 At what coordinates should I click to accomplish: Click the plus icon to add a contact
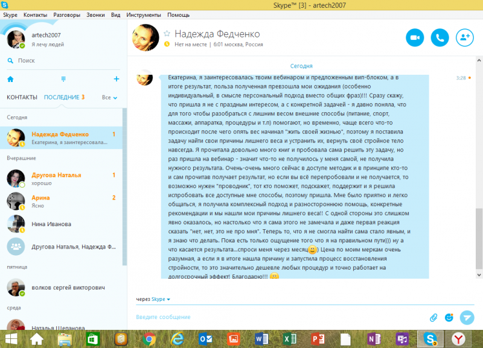click(x=116, y=79)
